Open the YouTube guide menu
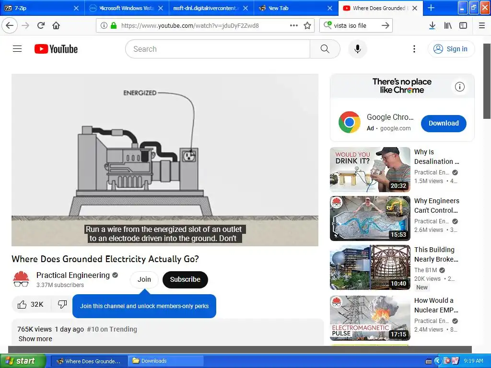Viewport: 491px width, 368px height. pyautogui.click(x=17, y=49)
